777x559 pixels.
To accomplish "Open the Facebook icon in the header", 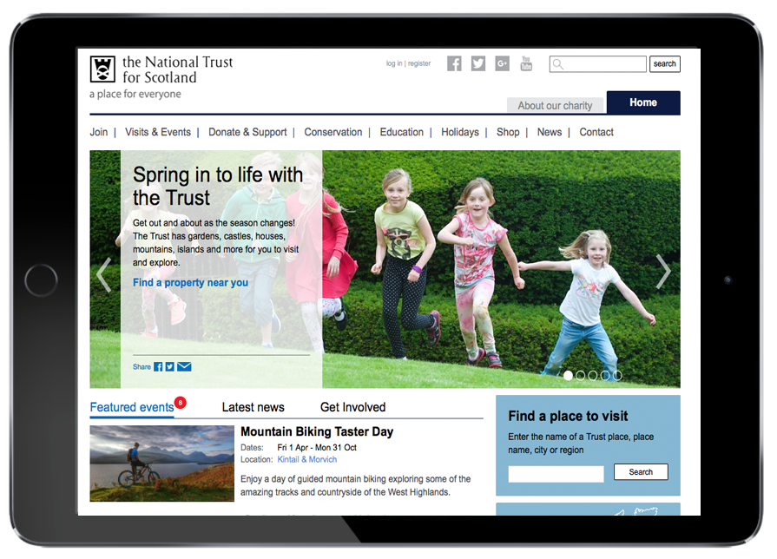I will (454, 63).
